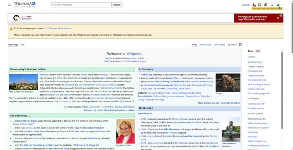The width and height of the screenshot is (293, 150).
Task: Open the Hashim Thaçi article link
Action: click(x=172, y=78)
